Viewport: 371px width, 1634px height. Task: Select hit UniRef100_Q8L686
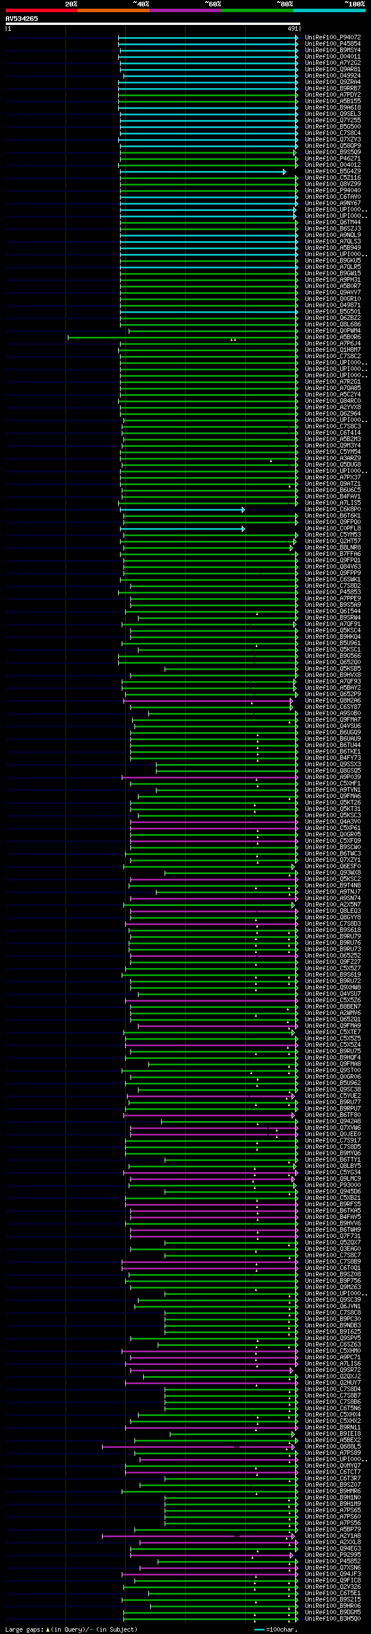tap(332, 325)
